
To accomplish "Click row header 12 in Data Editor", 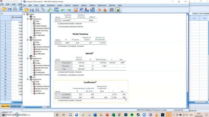I will coord(6,56).
